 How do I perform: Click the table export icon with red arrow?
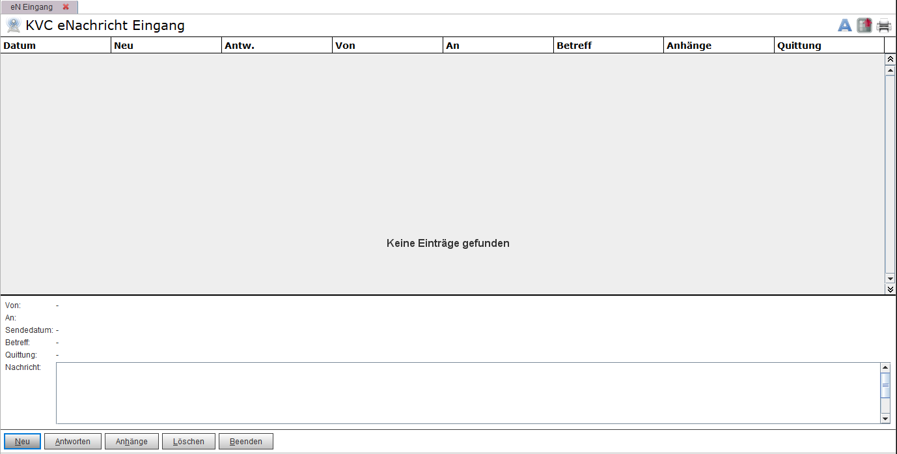tap(864, 26)
